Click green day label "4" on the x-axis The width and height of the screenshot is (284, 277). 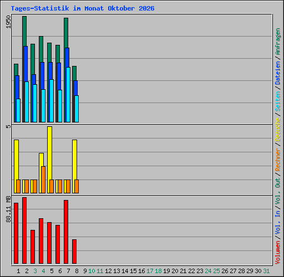(x=43, y=271)
